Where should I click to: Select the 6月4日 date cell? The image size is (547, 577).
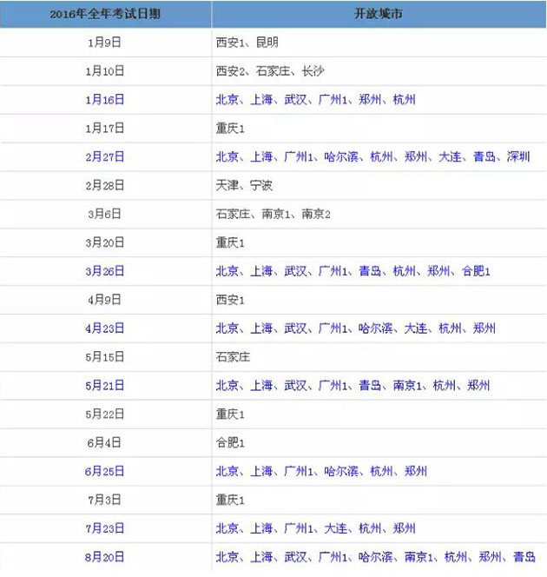(105, 442)
